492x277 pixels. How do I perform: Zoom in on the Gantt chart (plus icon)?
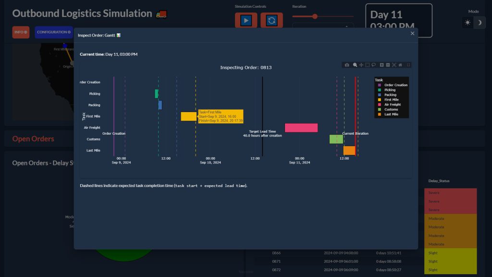pyautogui.click(x=381, y=65)
